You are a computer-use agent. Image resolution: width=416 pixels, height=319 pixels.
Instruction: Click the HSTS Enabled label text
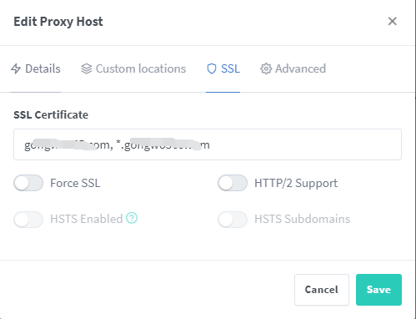87,219
